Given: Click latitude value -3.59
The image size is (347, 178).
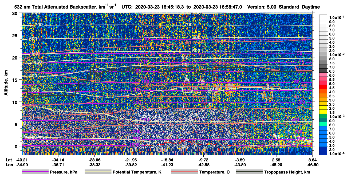Looking at the screenshot, I should click(x=240, y=160).
